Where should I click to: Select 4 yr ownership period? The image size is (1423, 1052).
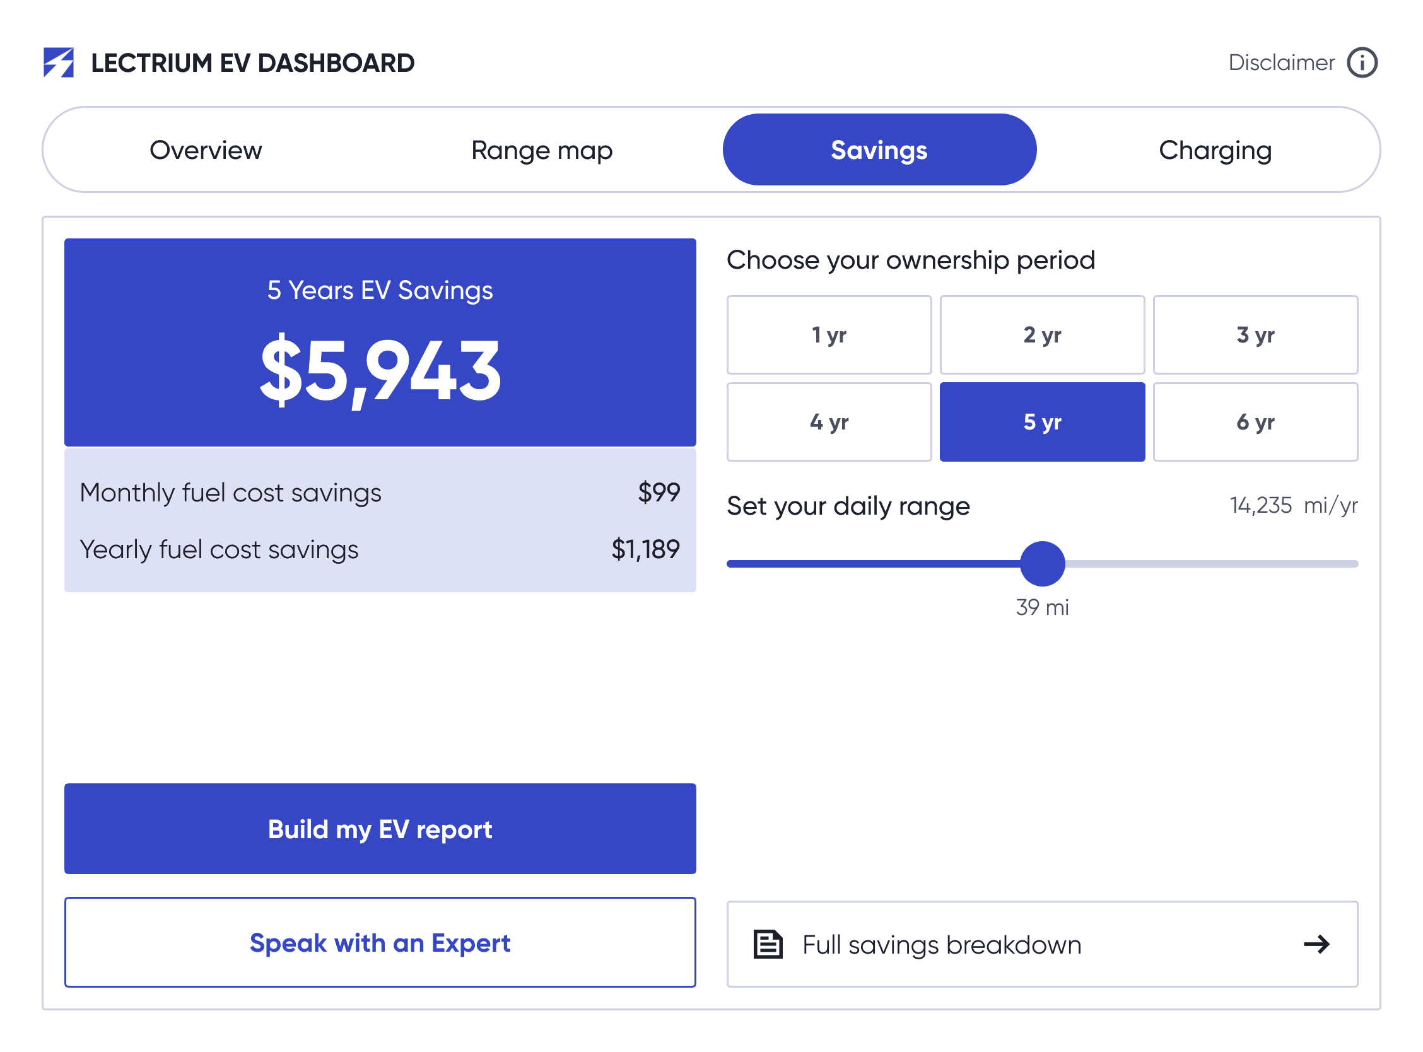829,422
